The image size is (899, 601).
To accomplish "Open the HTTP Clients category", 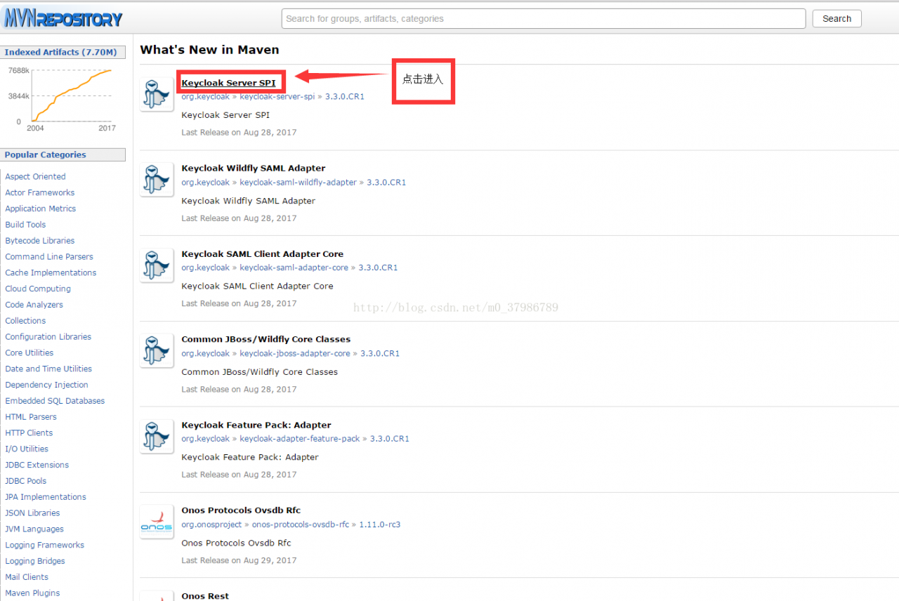I will (x=29, y=432).
